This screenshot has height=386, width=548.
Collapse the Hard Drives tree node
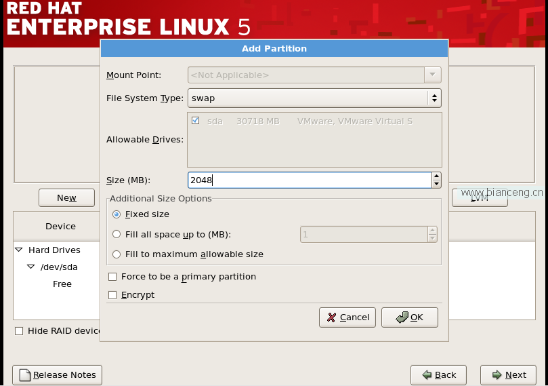point(19,250)
